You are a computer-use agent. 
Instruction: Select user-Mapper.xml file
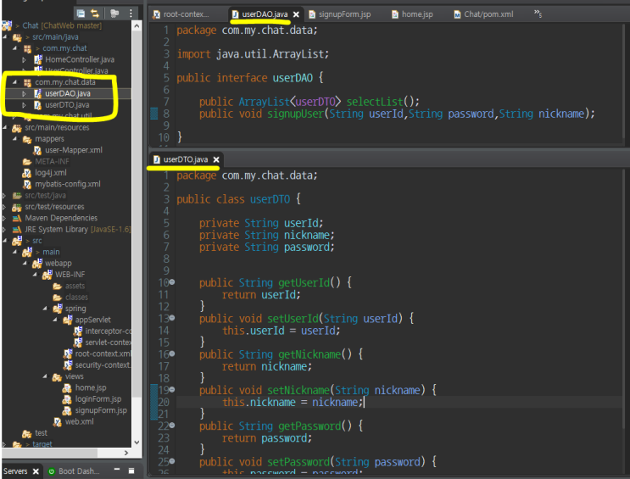74,150
